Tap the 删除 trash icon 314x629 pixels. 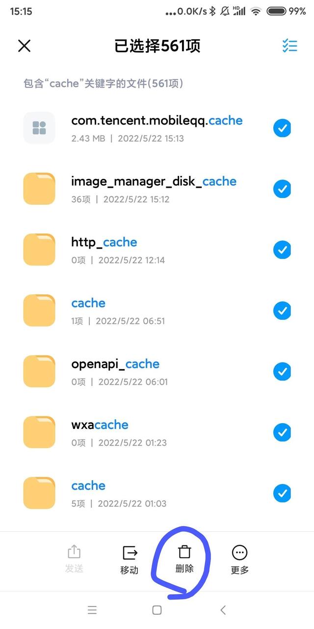coord(184,552)
